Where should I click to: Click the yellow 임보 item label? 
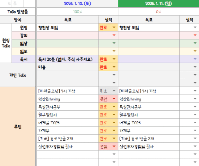24,51
